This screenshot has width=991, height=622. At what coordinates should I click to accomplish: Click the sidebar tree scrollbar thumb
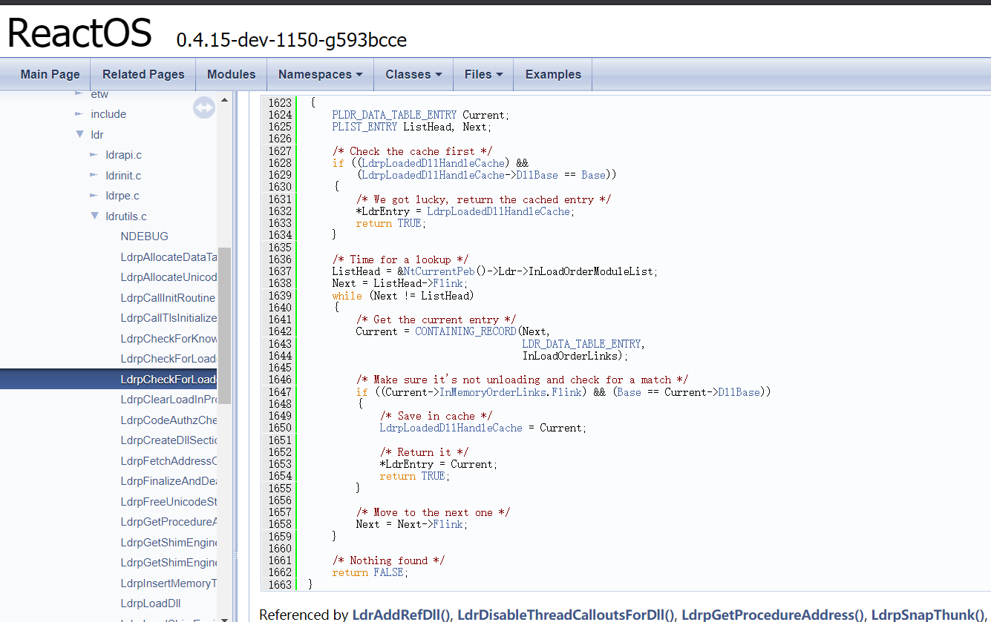pyautogui.click(x=224, y=325)
